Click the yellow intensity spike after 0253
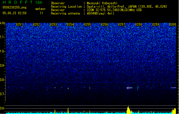Viewport: 179px width, 114px height. pos(55,112)
